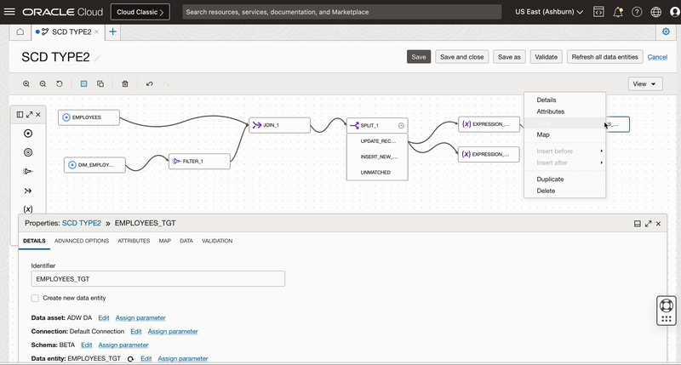The width and height of the screenshot is (681, 365).
Task: Expand the Insert after submenu
Action: click(x=564, y=163)
